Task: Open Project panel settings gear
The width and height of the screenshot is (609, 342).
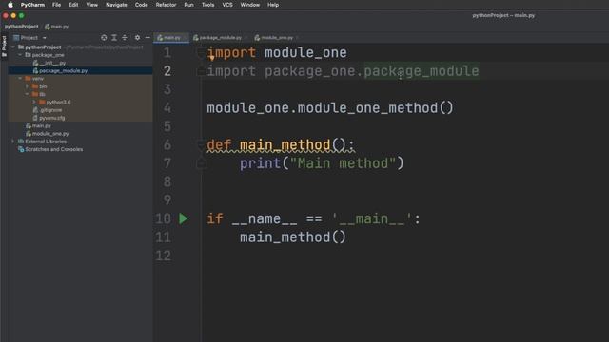Action: click(x=137, y=38)
